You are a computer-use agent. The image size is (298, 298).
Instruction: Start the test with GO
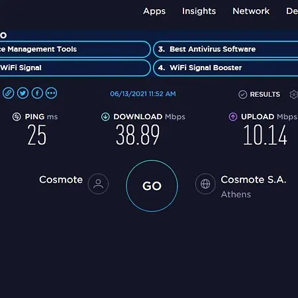click(x=152, y=186)
